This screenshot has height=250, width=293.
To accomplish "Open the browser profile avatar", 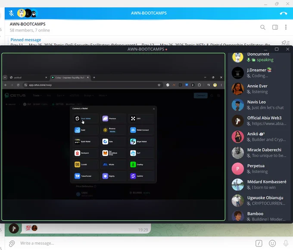I will [215, 85].
